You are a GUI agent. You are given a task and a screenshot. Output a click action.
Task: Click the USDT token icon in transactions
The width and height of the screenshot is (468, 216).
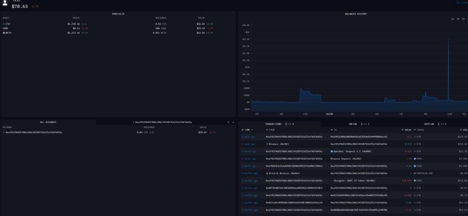pos(415,181)
